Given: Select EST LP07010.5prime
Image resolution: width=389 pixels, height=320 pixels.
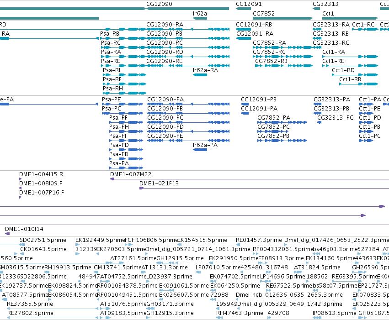Looking at the screenshot, I should point(218,268).
